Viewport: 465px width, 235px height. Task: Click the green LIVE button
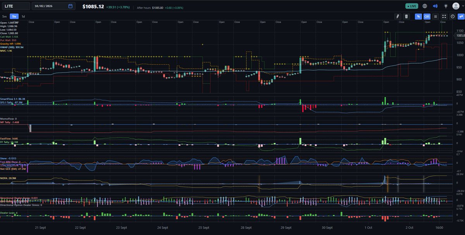pos(412,6)
